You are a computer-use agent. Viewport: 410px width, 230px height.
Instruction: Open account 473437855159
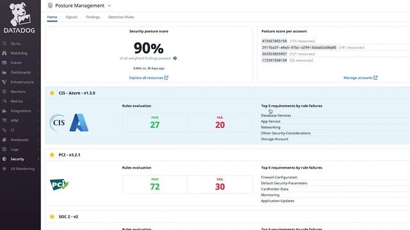coord(274,41)
